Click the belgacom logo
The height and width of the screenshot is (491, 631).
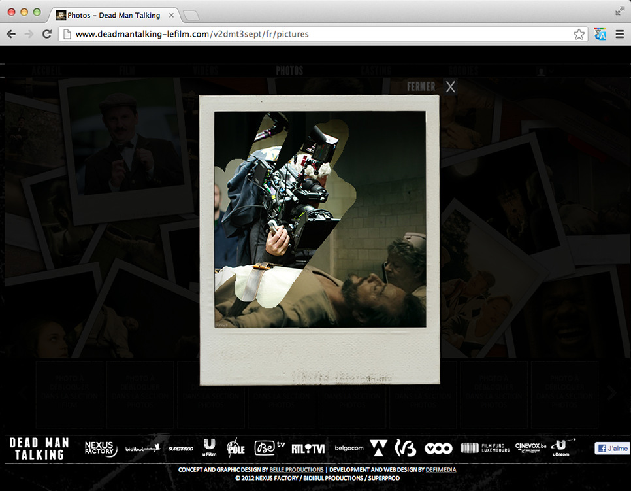(x=349, y=449)
